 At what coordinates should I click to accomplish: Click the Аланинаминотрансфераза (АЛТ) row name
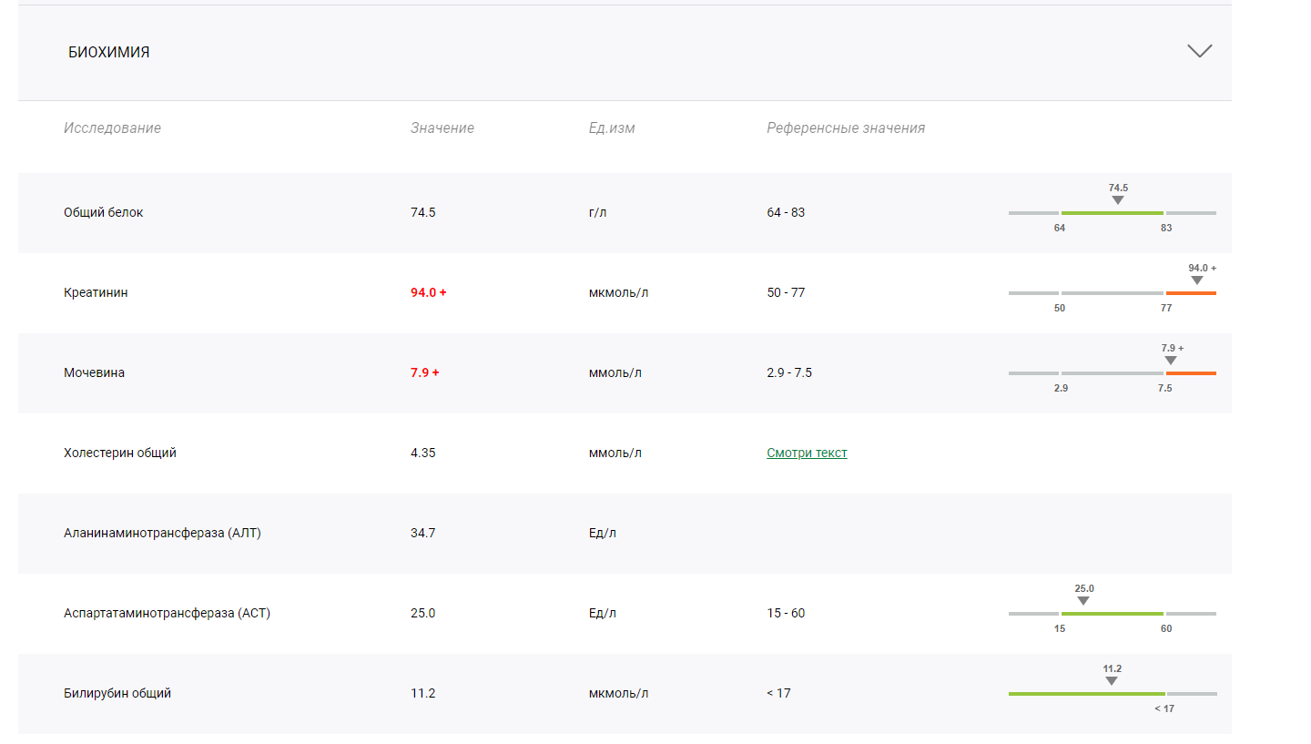coord(162,533)
